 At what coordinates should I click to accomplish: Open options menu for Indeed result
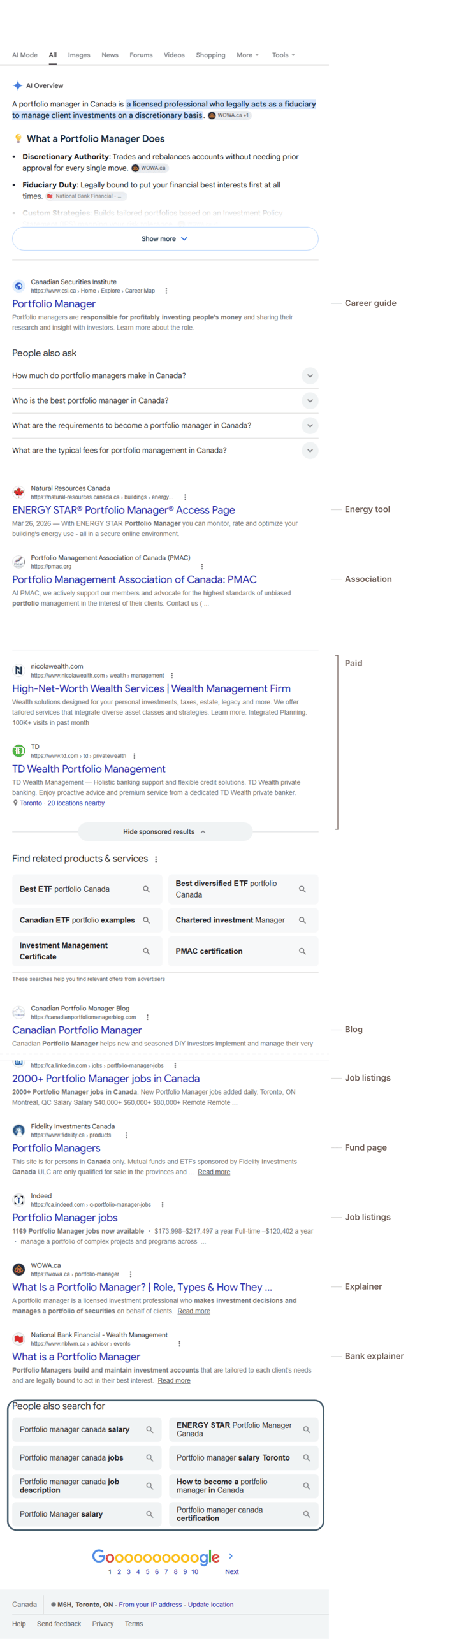pyautogui.click(x=163, y=1205)
